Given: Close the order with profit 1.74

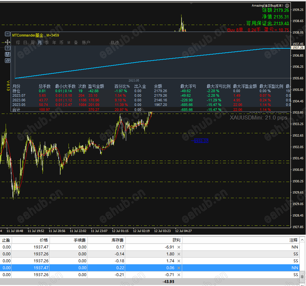Looking at the screenshot, I should (179, 261).
